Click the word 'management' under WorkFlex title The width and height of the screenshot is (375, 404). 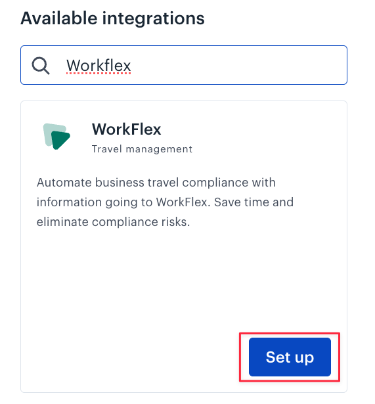(159, 149)
